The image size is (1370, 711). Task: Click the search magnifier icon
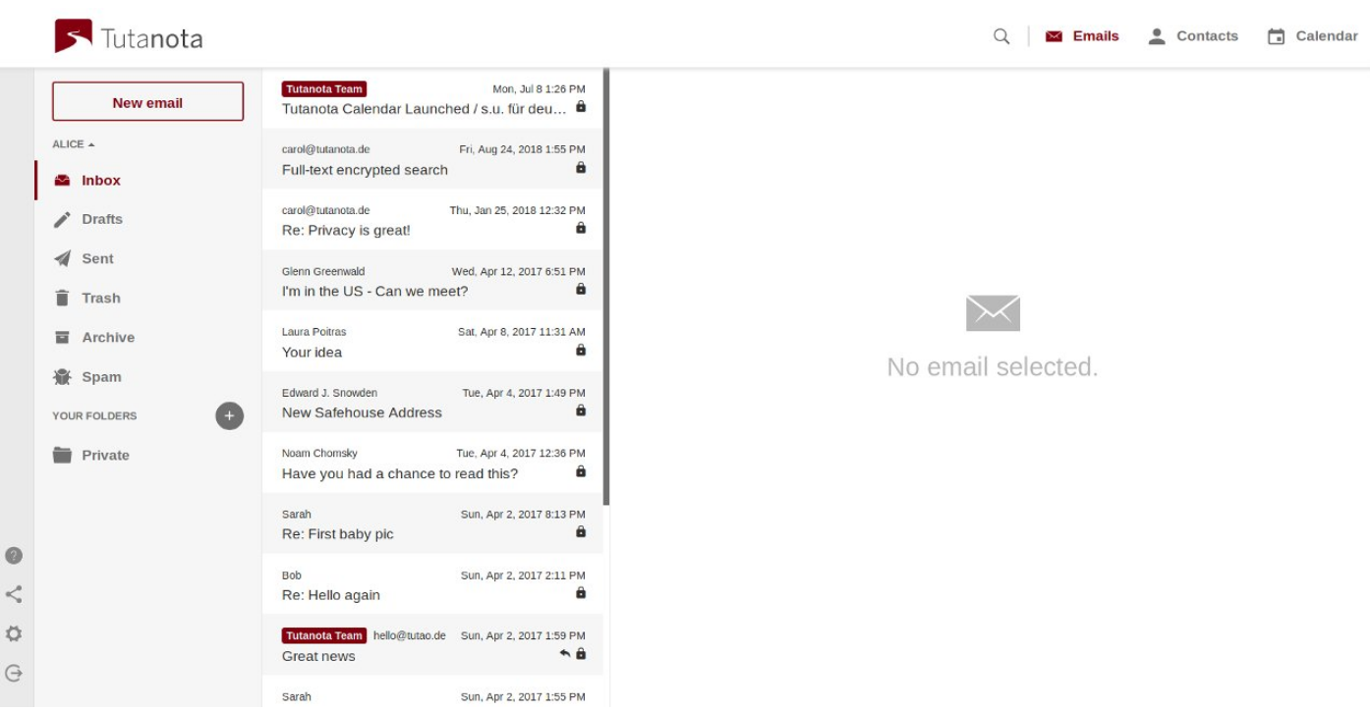click(x=1001, y=36)
